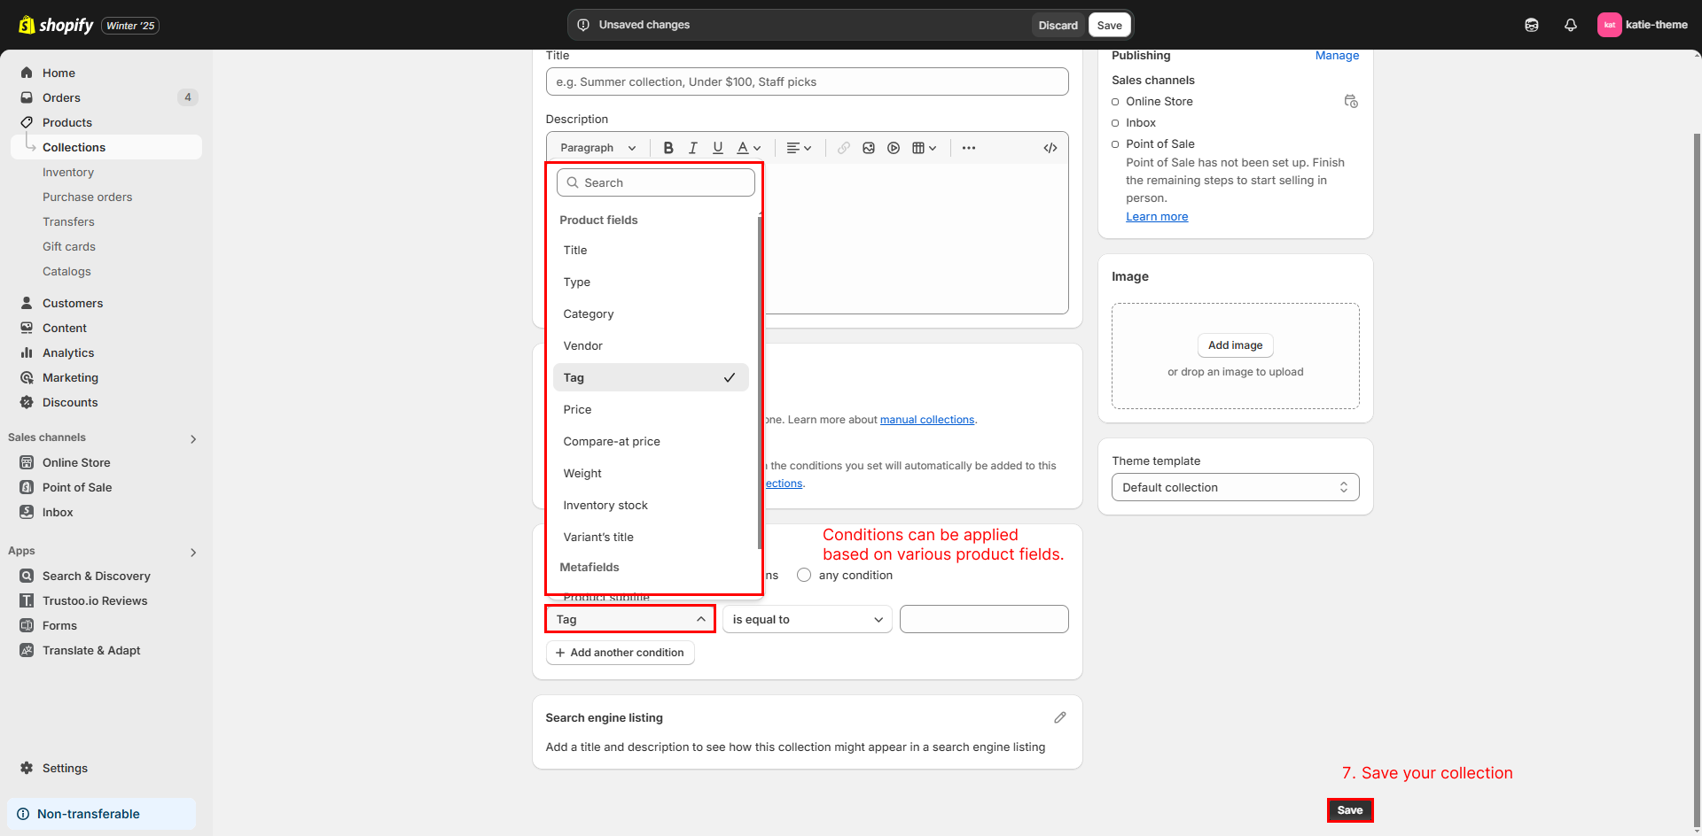This screenshot has width=1702, height=836.
Task: Open the text color picker
Action: [749, 148]
